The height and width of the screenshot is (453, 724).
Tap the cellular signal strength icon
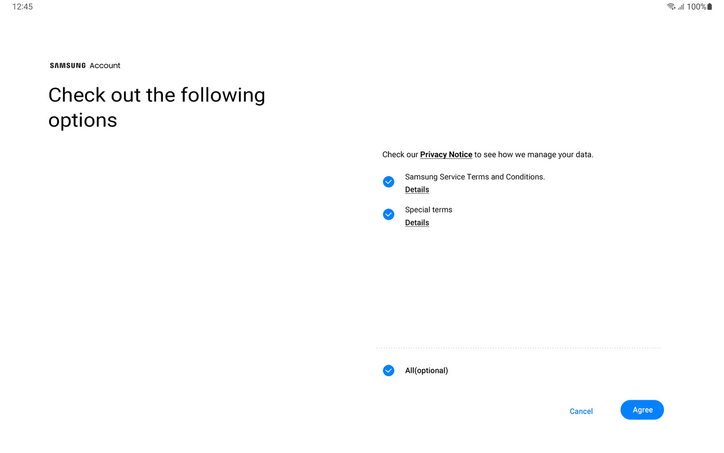681,7
